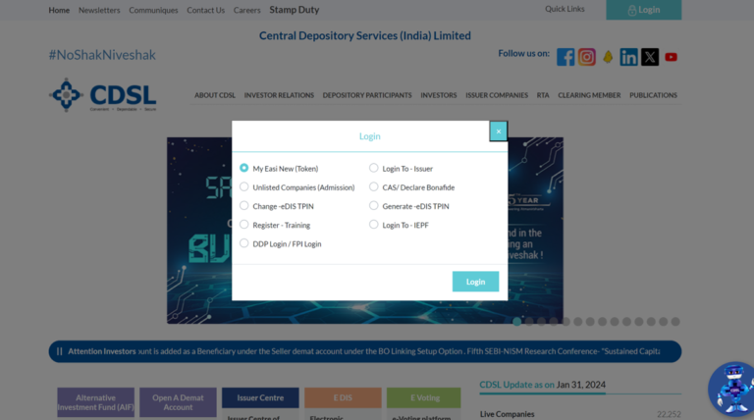Select Login To - IEPF option
This screenshot has height=420, width=754.
[374, 225]
